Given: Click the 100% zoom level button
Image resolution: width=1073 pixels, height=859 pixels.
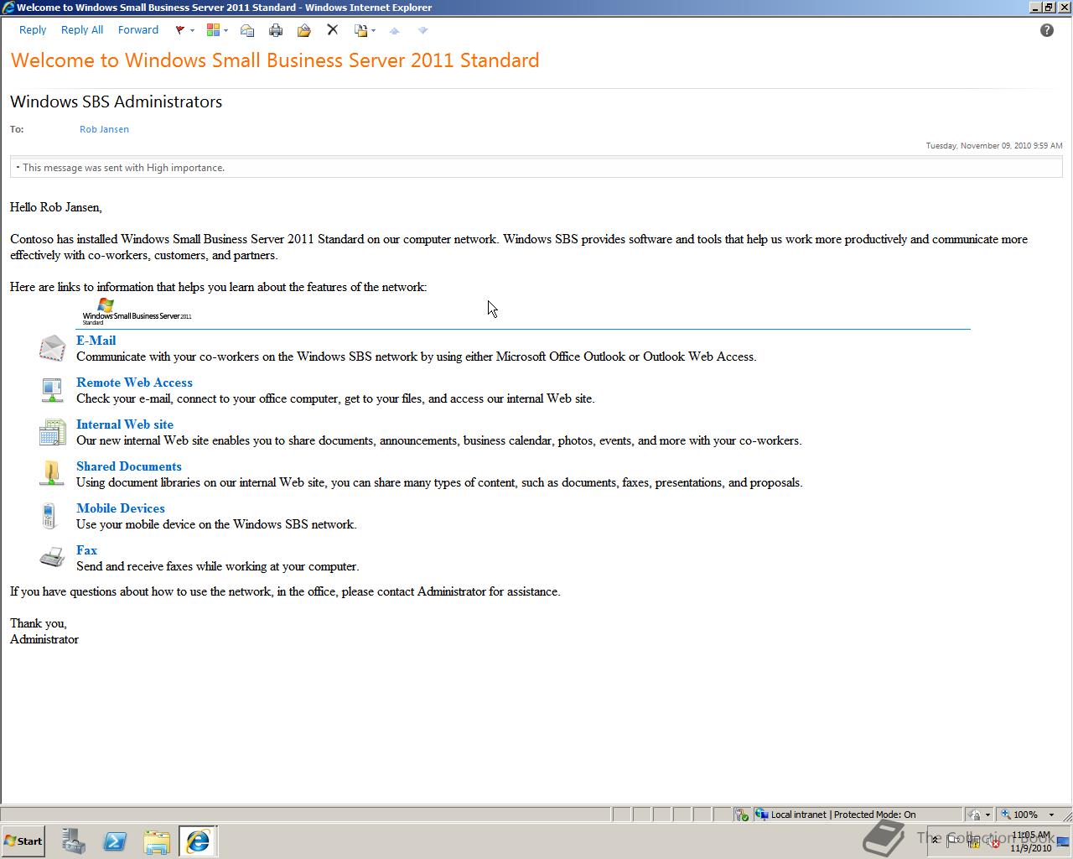Looking at the screenshot, I should click(1019, 815).
